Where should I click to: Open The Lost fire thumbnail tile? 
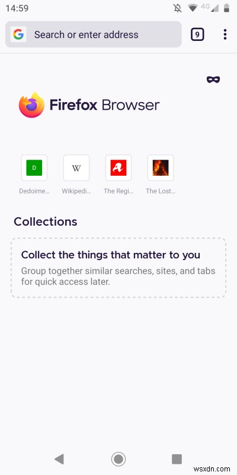point(161,168)
